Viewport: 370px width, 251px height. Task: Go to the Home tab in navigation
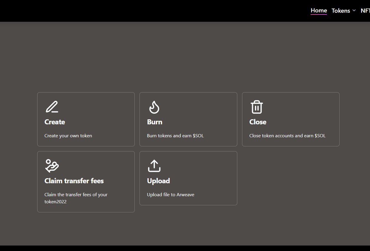(319, 11)
